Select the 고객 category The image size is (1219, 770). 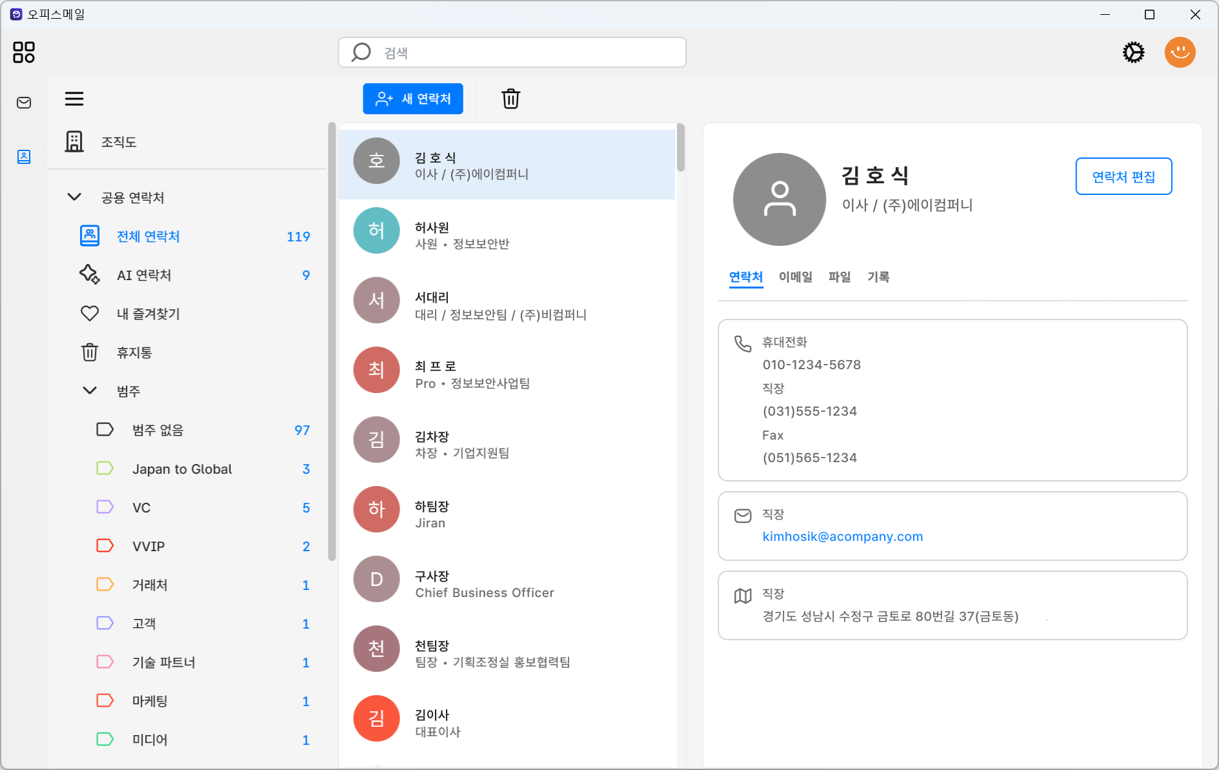(202, 623)
